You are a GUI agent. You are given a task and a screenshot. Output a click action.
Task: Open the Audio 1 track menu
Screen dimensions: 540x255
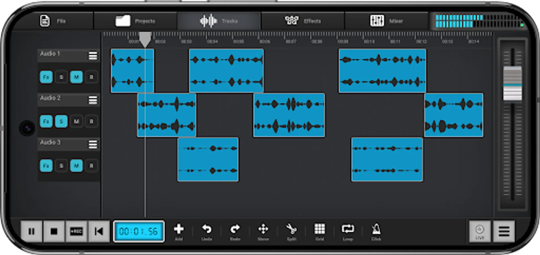[x=92, y=56]
